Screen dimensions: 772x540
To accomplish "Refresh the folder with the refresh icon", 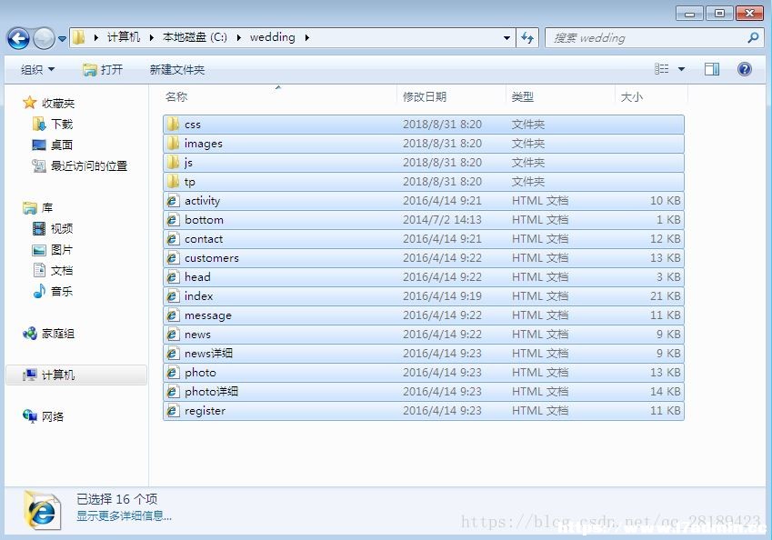I will (x=527, y=38).
